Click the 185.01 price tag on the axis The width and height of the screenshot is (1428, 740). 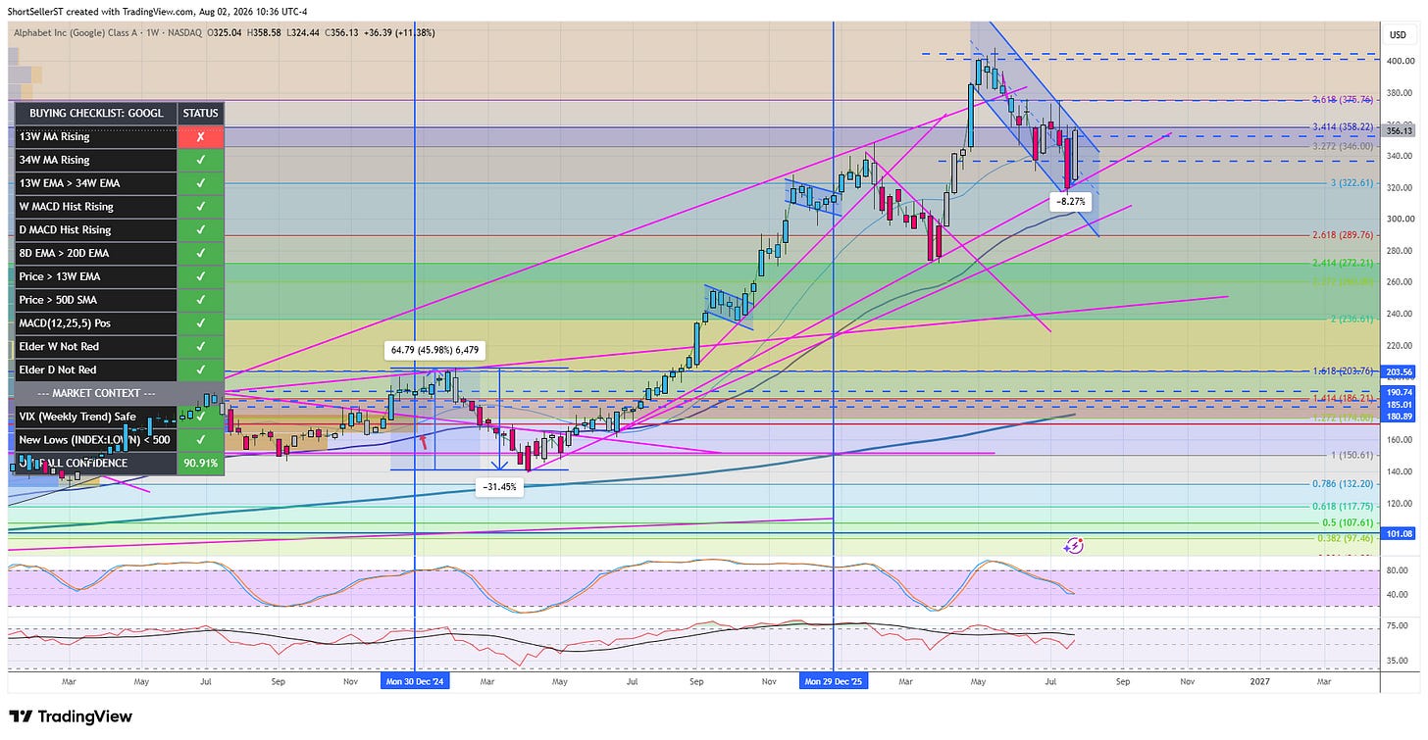(1398, 404)
